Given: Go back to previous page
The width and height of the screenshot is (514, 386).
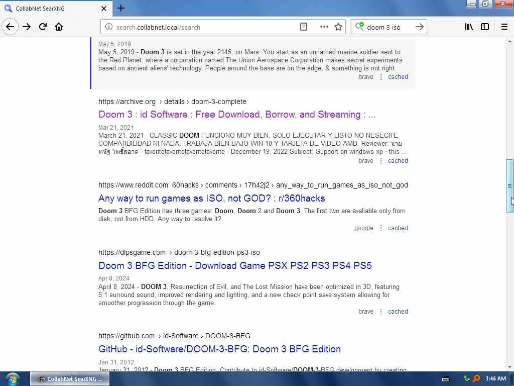Looking at the screenshot, I should click(10, 27).
